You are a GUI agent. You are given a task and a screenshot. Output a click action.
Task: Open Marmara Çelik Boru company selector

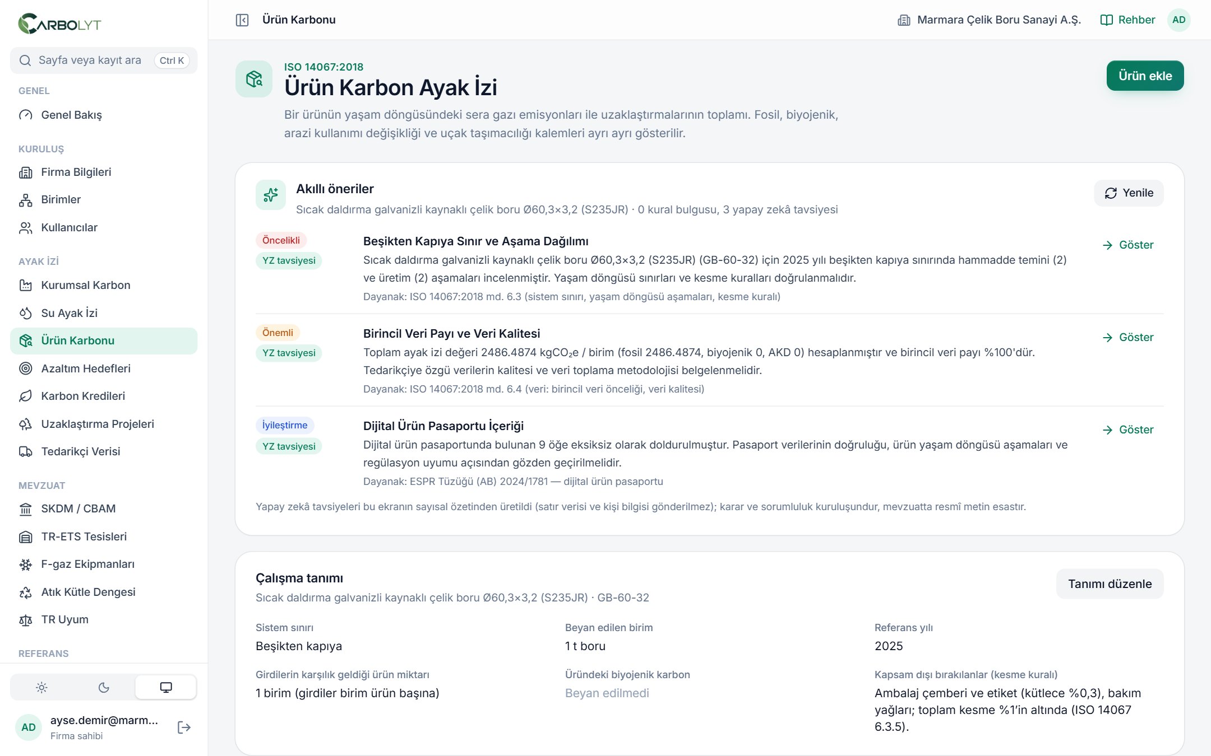(x=989, y=20)
